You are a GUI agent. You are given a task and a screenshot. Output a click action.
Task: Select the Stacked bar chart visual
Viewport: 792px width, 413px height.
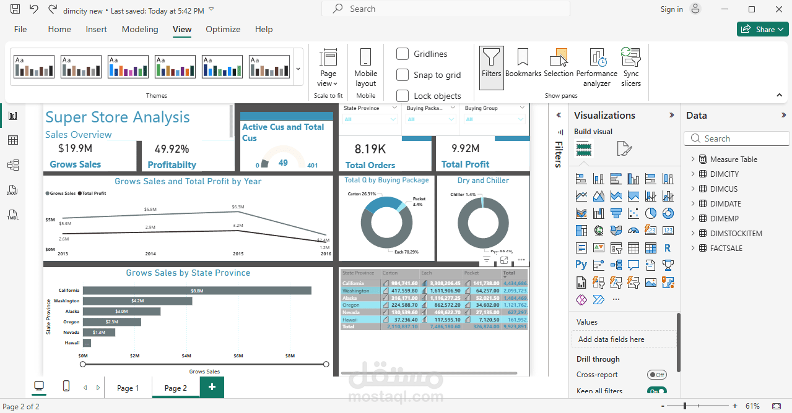581,179
